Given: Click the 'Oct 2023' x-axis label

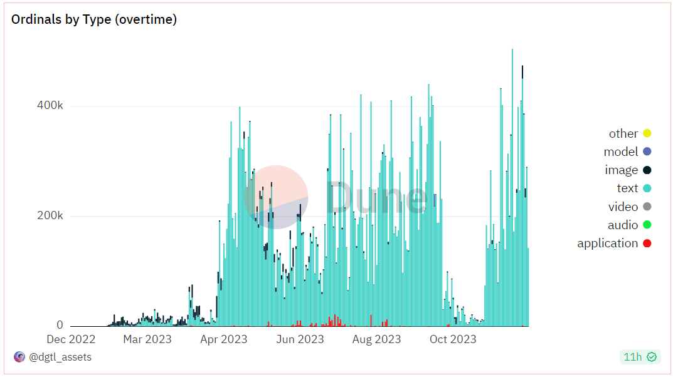Looking at the screenshot, I should [453, 339].
